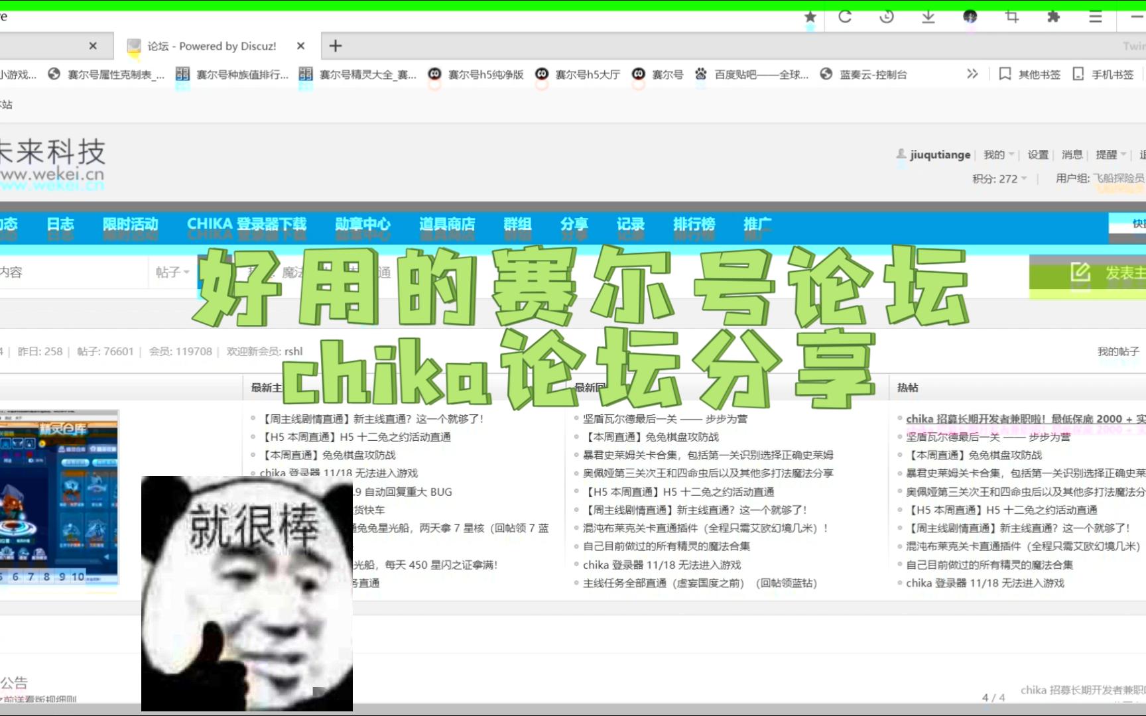Open the 排行榜 nav item
Viewport: 1146px width, 716px height.
pos(694,224)
